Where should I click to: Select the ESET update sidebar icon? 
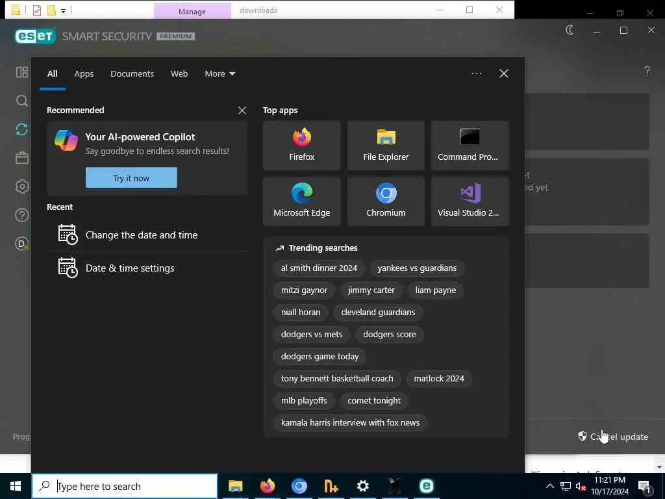[x=22, y=129]
